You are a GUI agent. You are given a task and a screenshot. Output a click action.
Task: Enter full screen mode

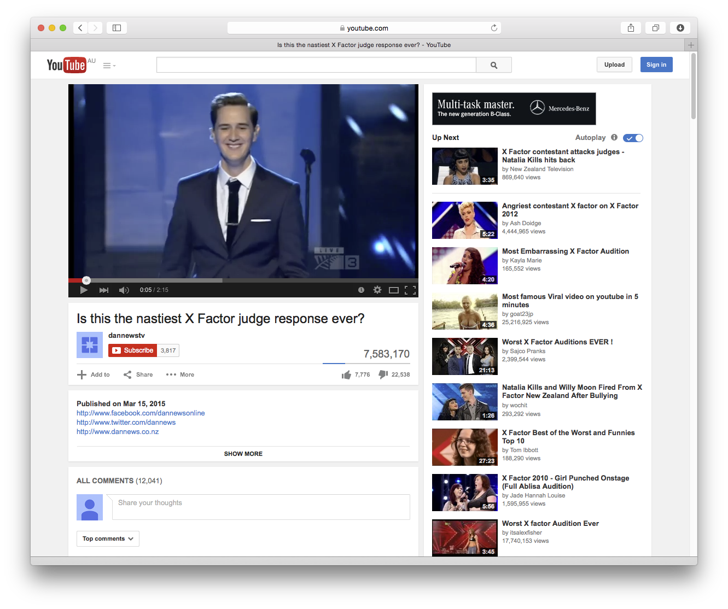[410, 290]
